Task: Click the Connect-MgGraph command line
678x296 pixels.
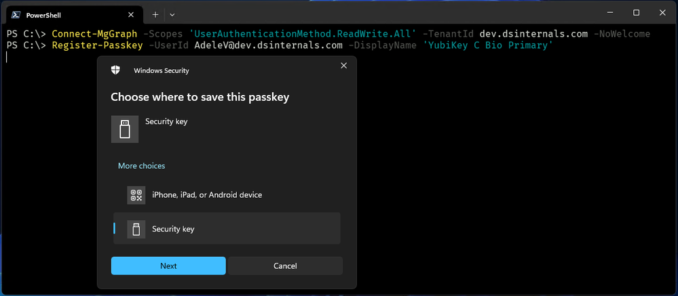Action: tap(328, 34)
